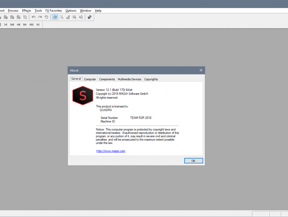Select the Pencil tool

(68, 17)
